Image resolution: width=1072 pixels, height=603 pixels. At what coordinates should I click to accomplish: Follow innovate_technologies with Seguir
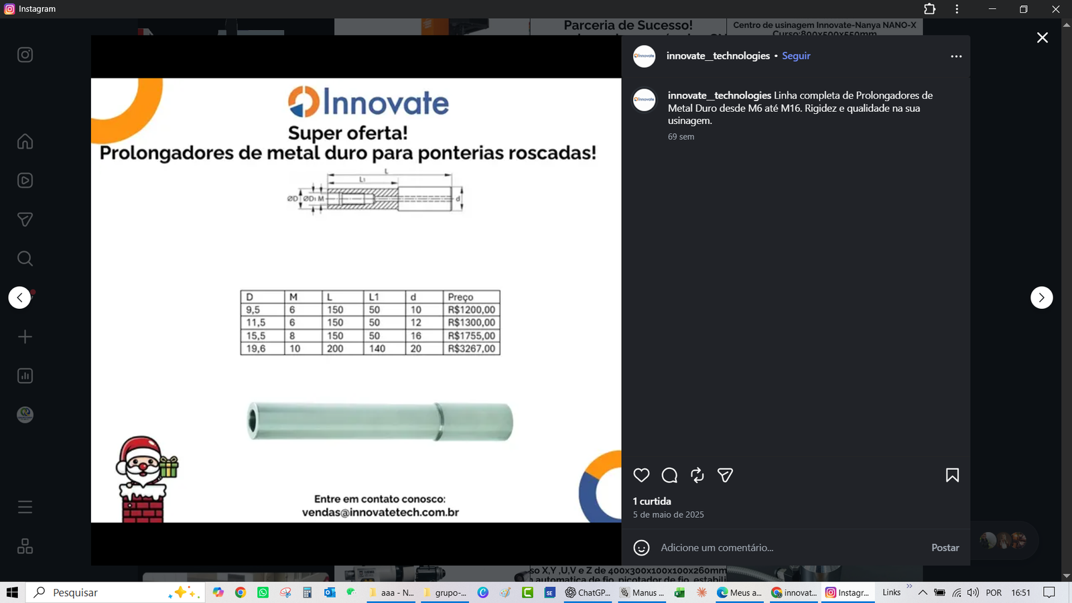(x=796, y=56)
